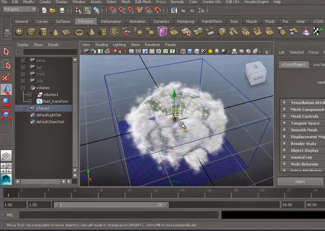Toggle wireframe on shaded viewport button
This screenshot has height=231, width=325.
click(197, 51)
